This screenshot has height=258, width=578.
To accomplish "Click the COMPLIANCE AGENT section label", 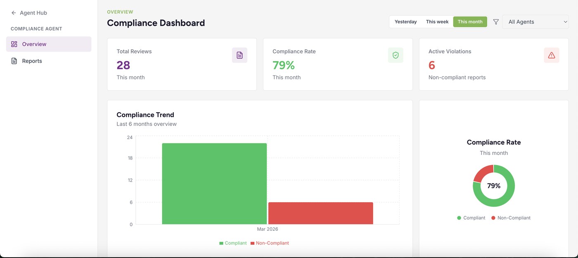I will pyautogui.click(x=36, y=29).
